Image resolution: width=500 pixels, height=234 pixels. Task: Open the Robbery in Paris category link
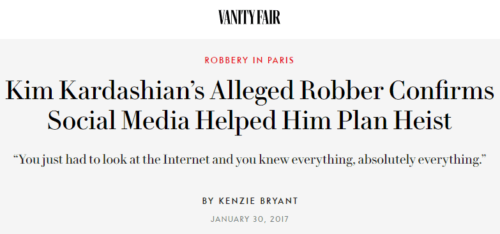click(x=250, y=60)
